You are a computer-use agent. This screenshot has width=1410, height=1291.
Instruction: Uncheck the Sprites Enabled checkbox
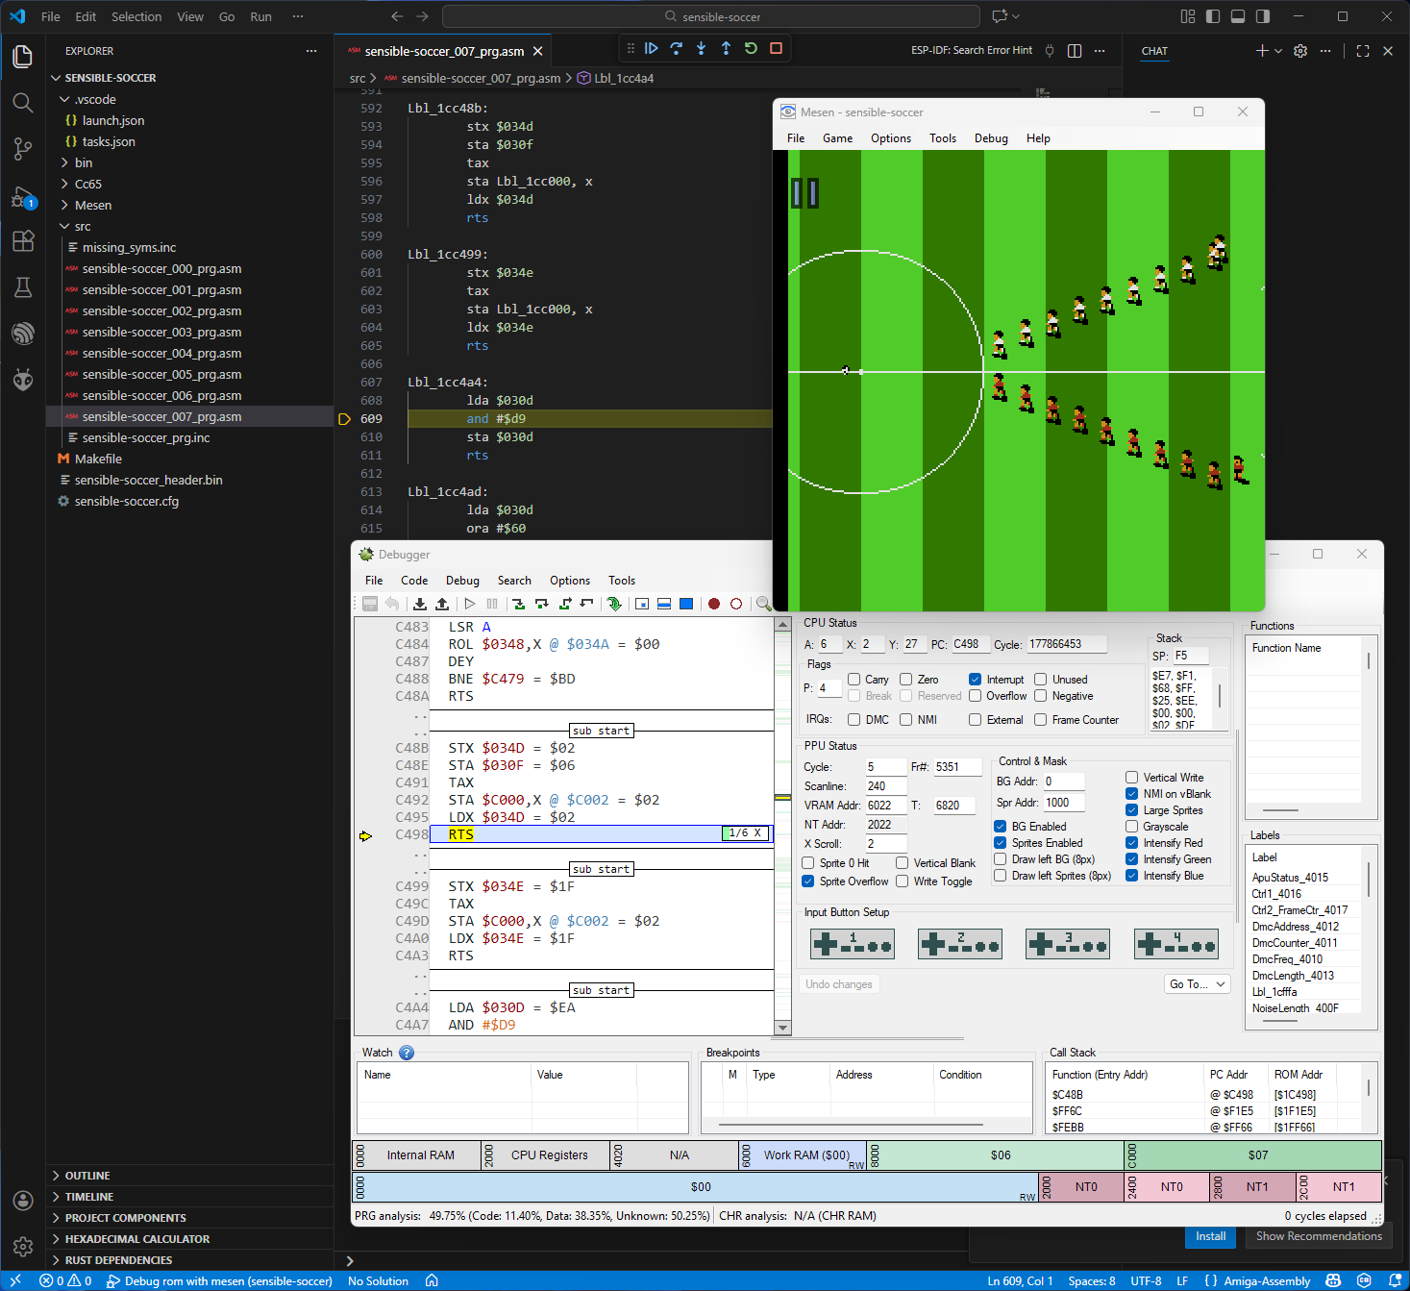(1001, 843)
